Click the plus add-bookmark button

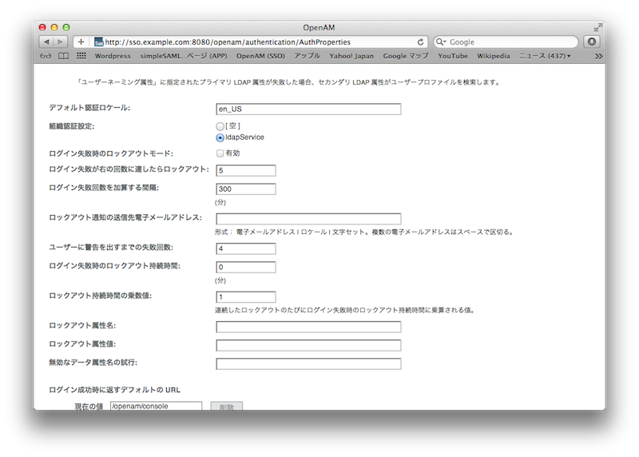click(81, 42)
